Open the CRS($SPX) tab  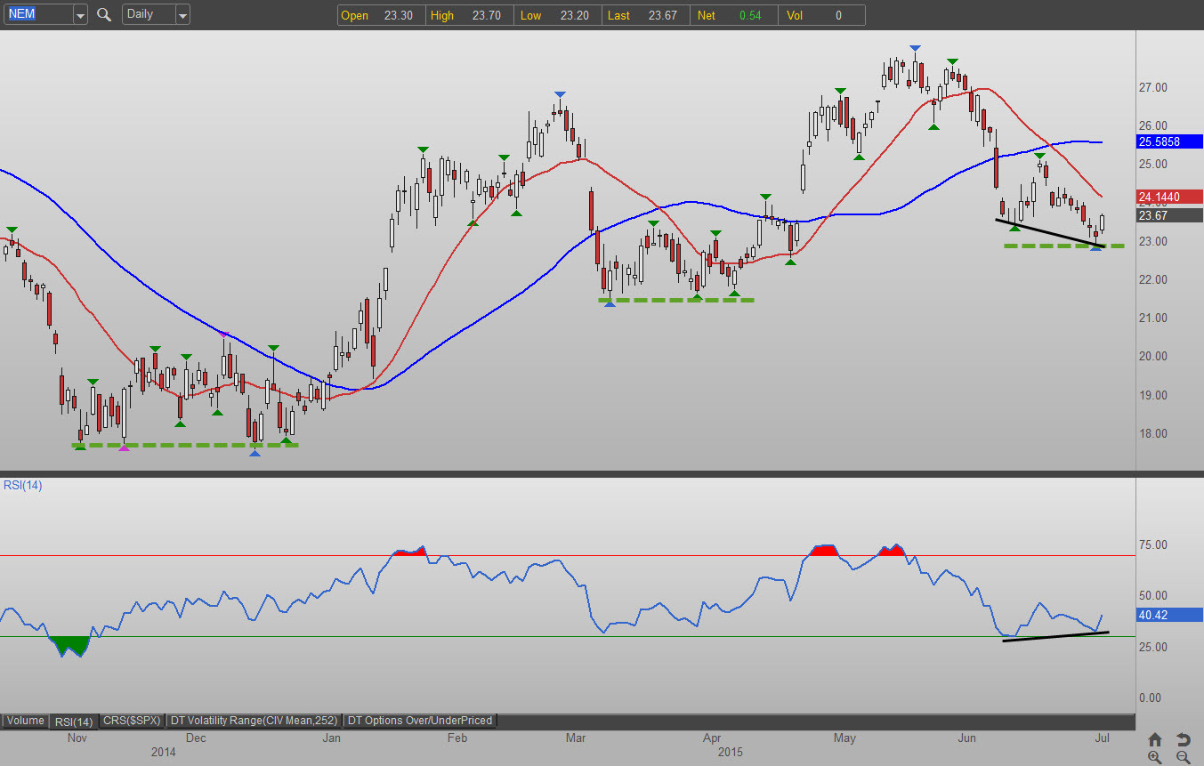click(131, 721)
